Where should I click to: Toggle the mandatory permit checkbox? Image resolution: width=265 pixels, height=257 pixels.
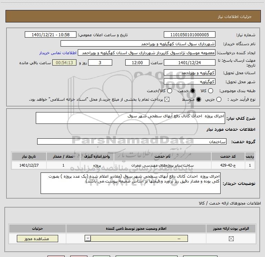click(231, 239)
